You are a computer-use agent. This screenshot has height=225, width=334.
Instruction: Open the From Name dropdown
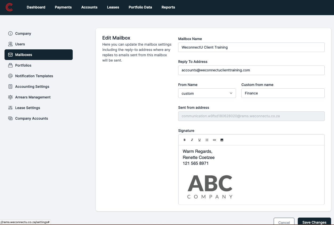(x=207, y=93)
